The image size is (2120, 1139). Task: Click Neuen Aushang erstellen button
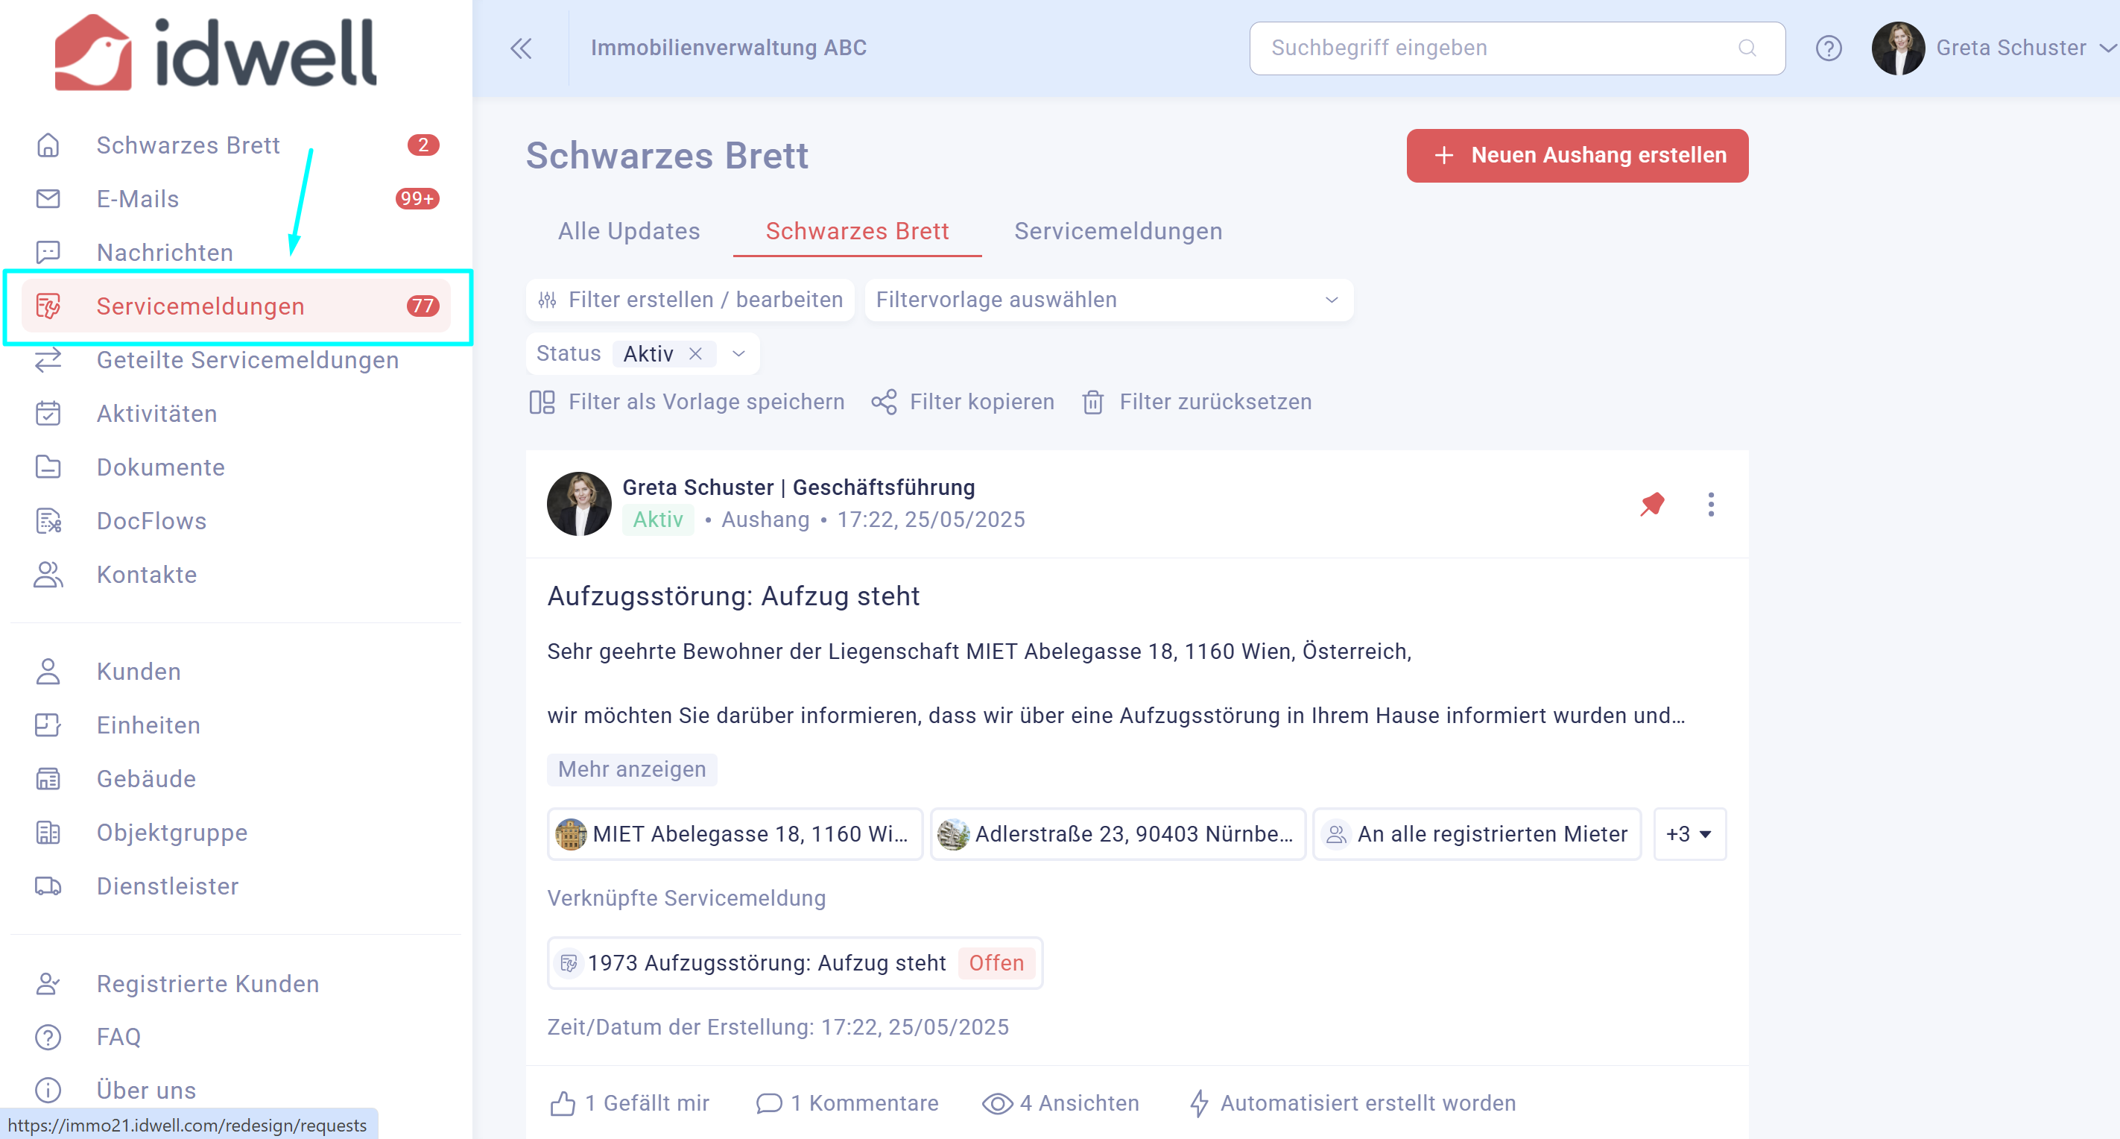[1577, 155]
